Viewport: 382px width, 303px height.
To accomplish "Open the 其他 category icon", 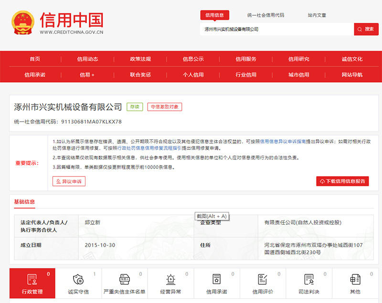I will (355, 280).
